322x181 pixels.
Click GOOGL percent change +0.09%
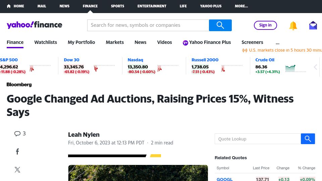click(308, 179)
